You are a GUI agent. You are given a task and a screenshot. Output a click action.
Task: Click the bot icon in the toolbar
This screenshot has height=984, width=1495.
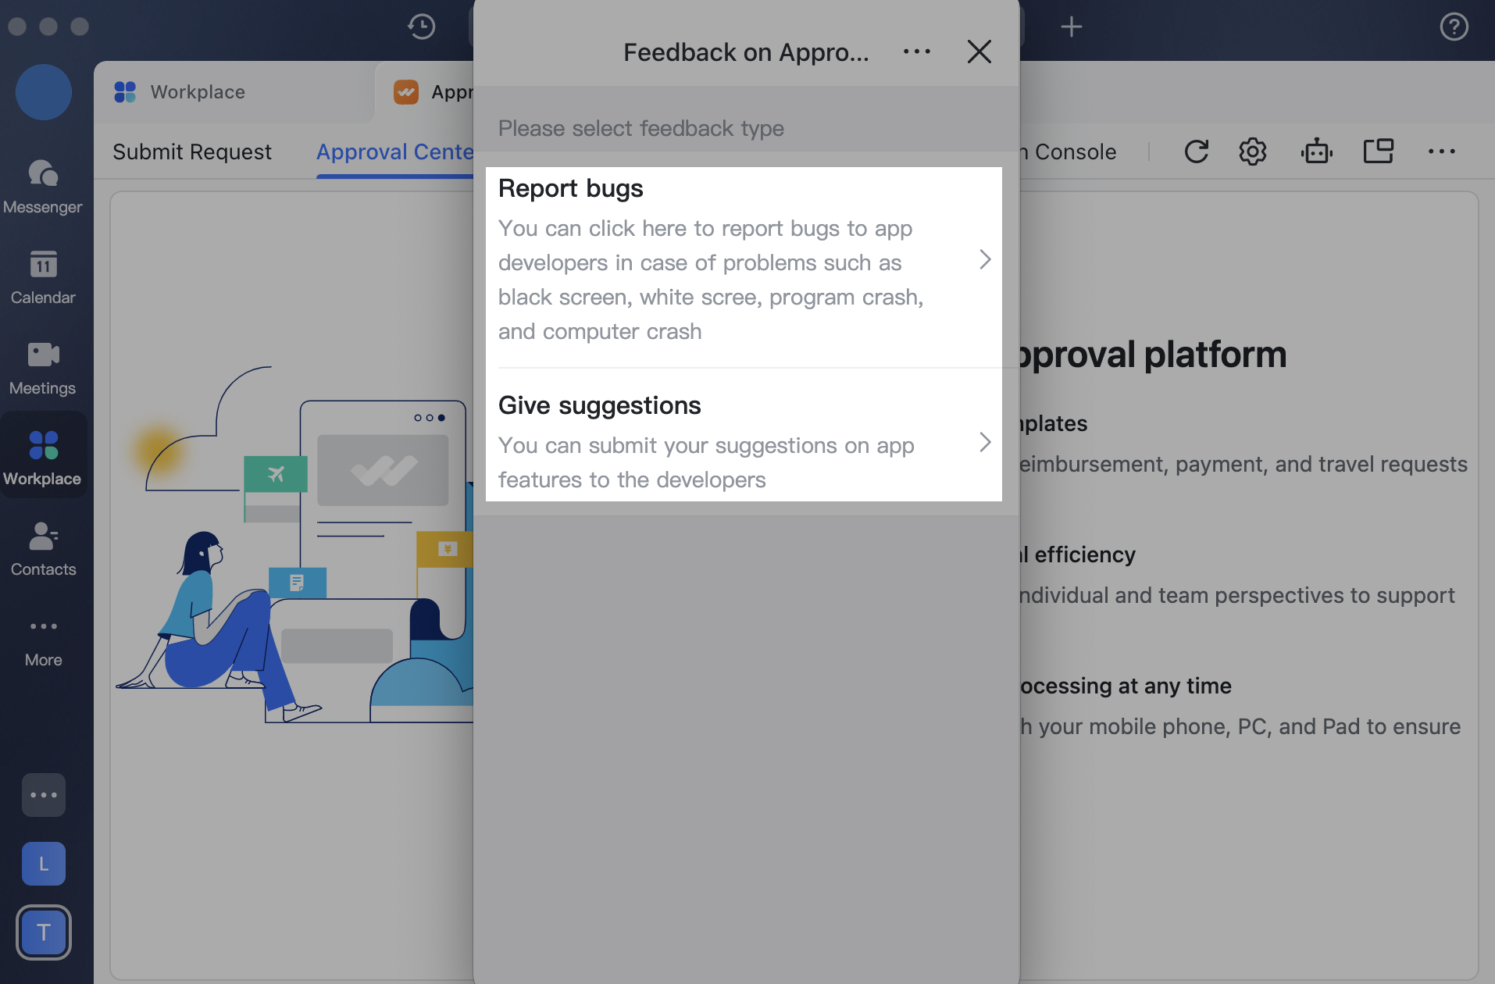point(1316,152)
